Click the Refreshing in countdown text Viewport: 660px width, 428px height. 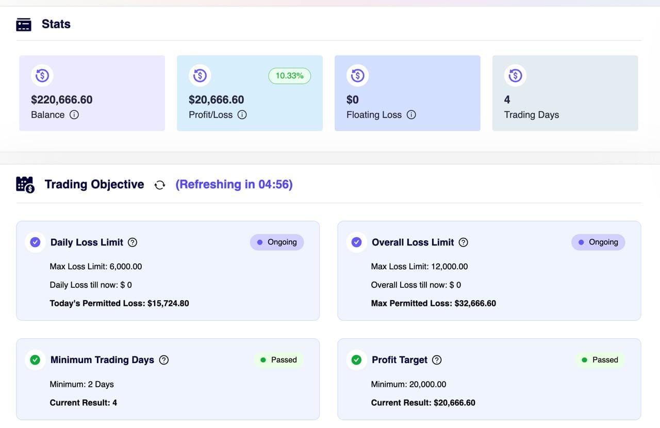(x=234, y=185)
